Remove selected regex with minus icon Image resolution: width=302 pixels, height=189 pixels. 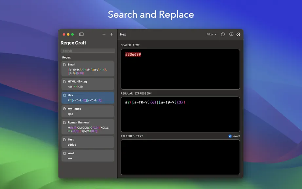104,34
